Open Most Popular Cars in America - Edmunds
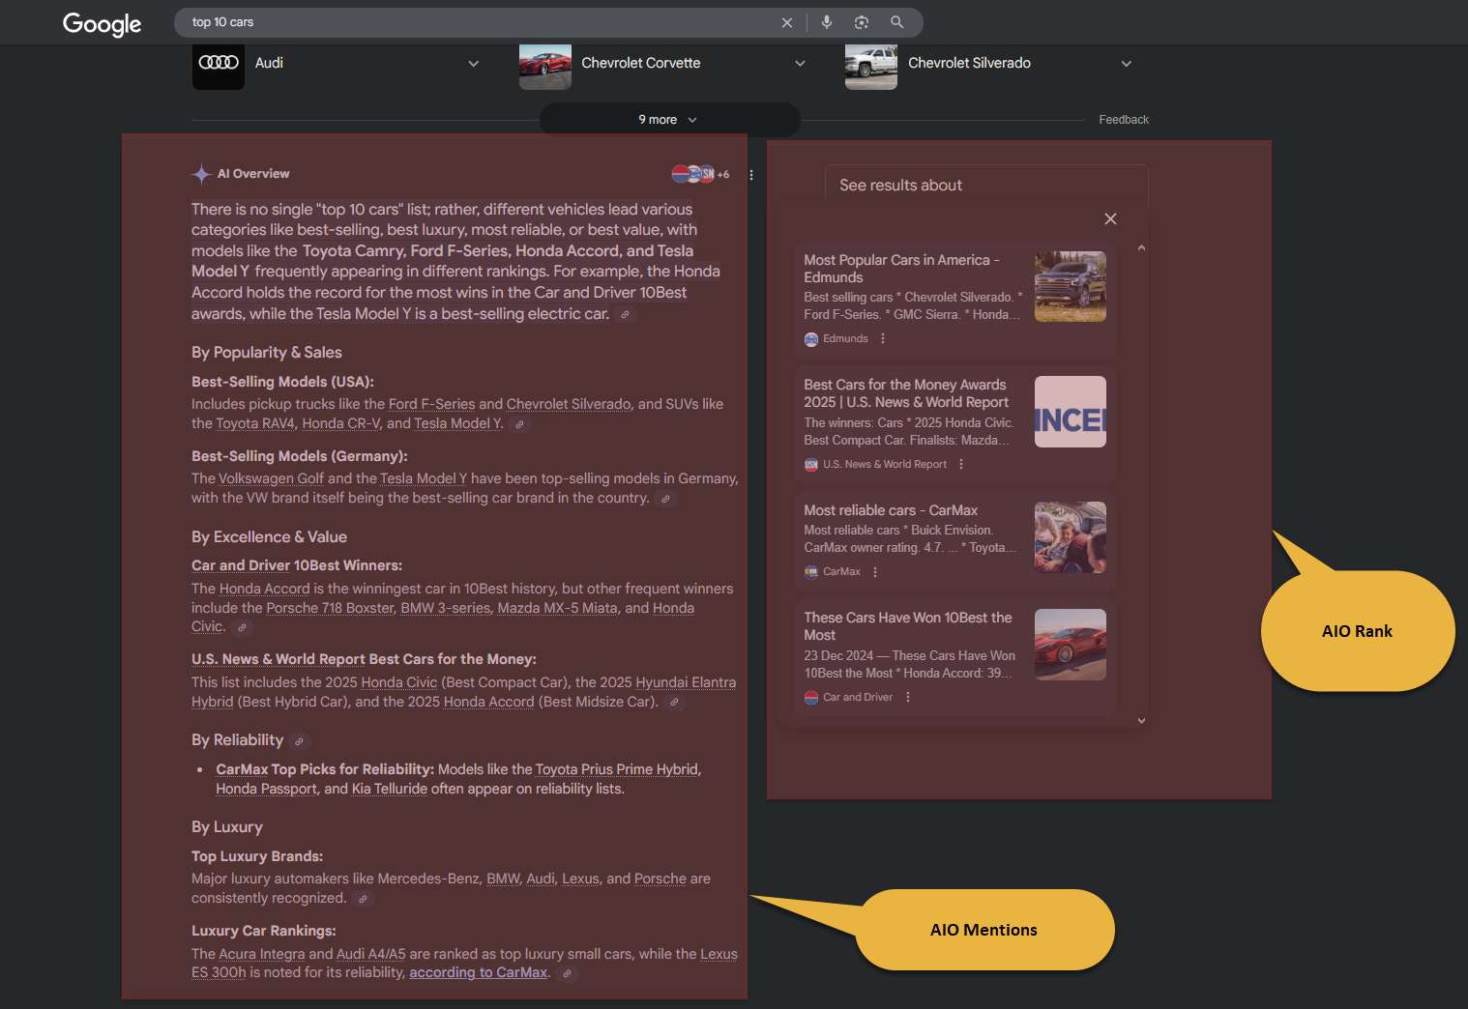The height and width of the screenshot is (1009, 1468). (x=901, y=269)
